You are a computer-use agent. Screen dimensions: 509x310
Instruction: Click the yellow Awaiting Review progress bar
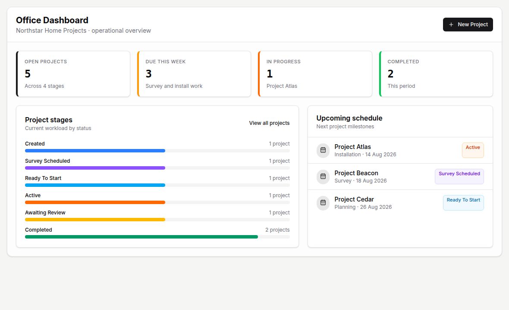click(x=95, y=219)
